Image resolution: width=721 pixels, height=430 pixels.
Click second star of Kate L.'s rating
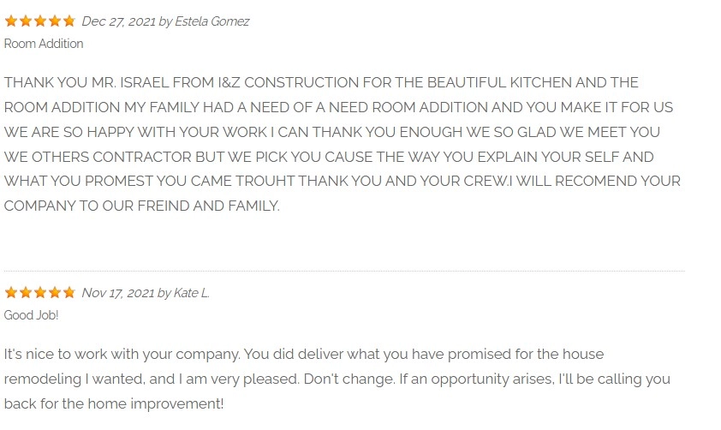(26, 293)
